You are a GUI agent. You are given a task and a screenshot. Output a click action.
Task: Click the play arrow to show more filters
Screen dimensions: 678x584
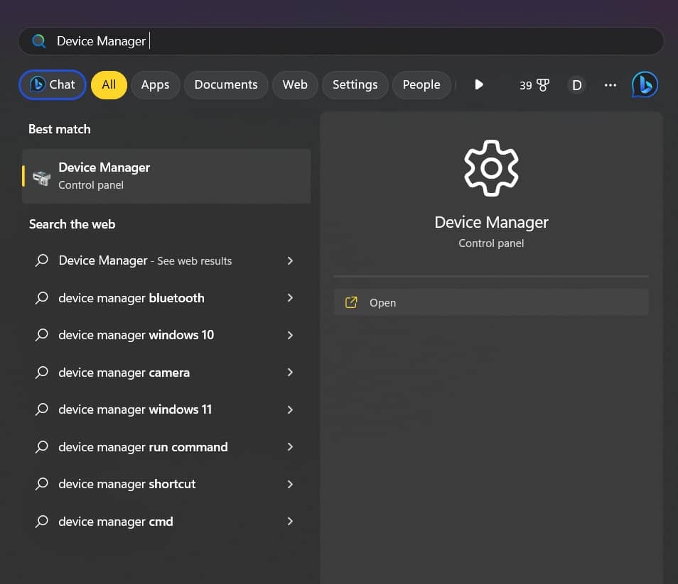479,84
